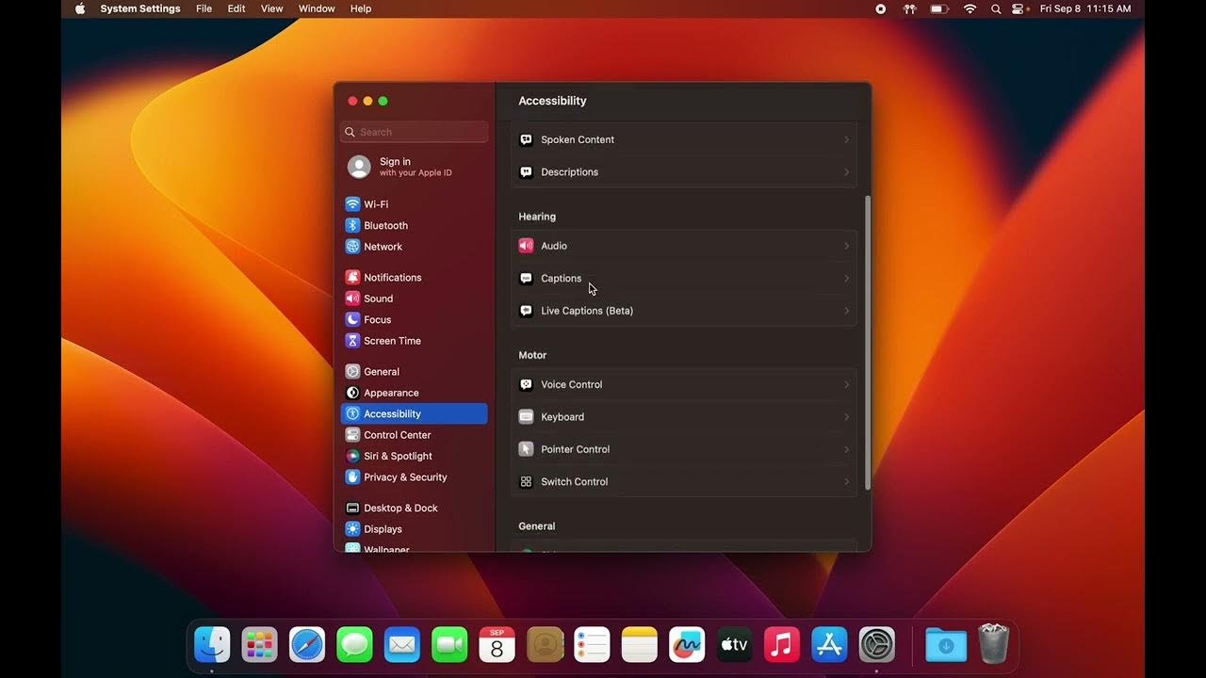Open the System Settings menu
Viewport: 1206px width, 678px height.
point(140,8)
